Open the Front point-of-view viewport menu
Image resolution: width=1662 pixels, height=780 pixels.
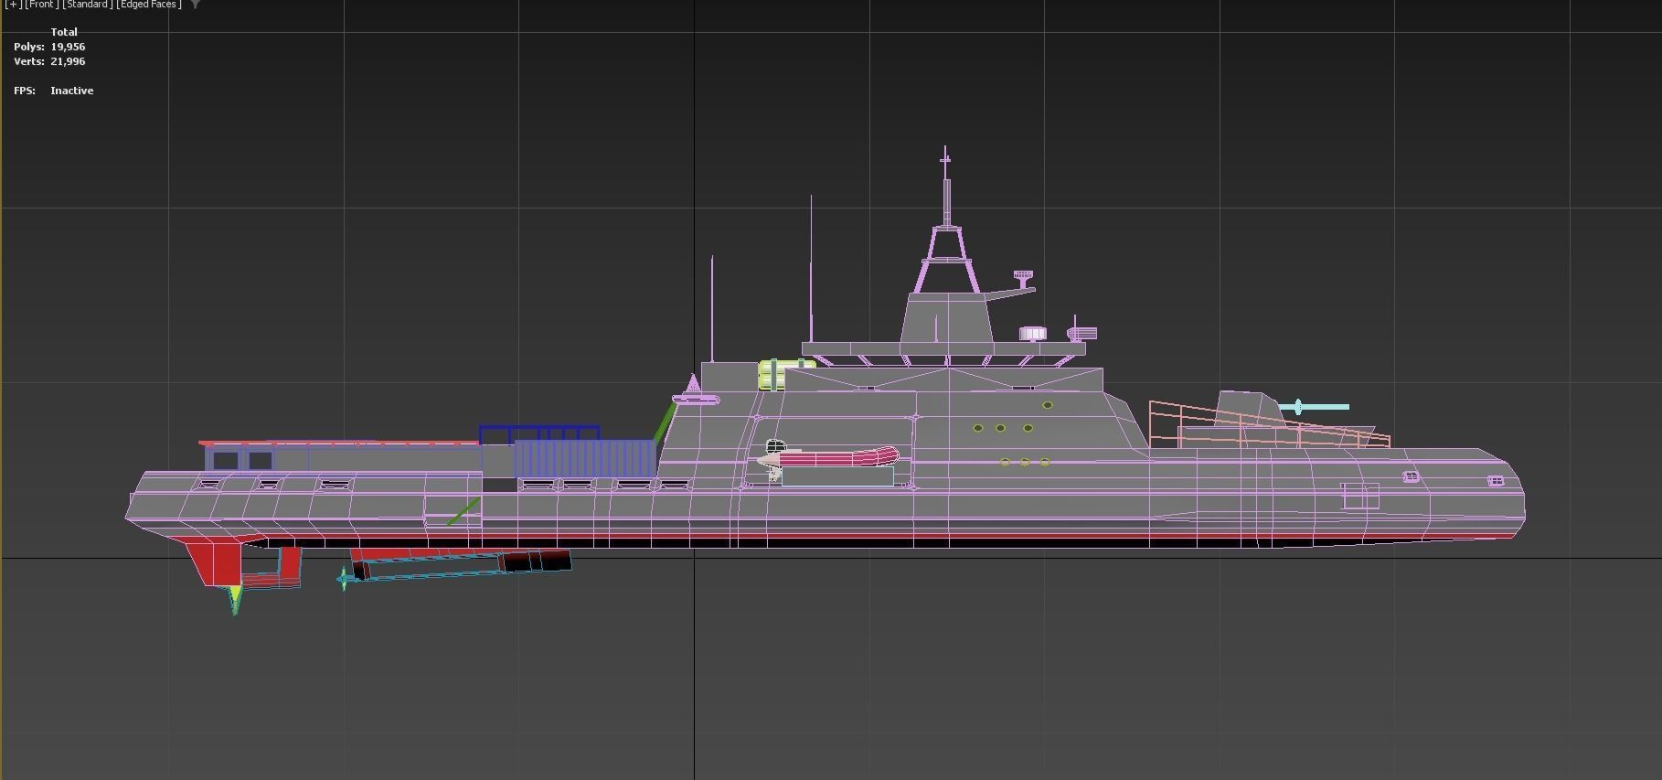tap(40, 5)
